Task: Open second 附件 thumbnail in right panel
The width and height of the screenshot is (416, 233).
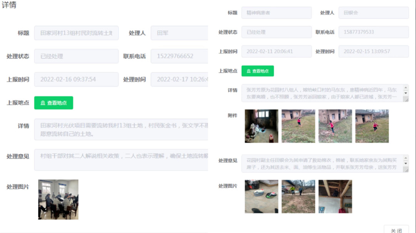Action: pos(298,126)
